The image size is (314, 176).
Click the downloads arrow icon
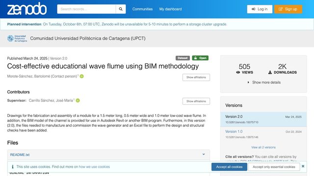[x=270, y=72]
